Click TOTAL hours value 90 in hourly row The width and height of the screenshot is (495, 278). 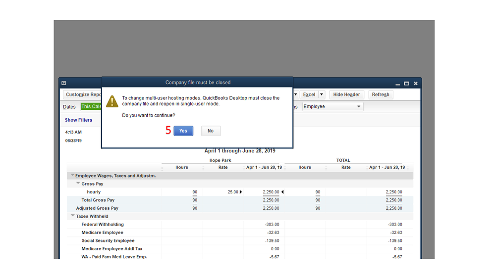318,192
